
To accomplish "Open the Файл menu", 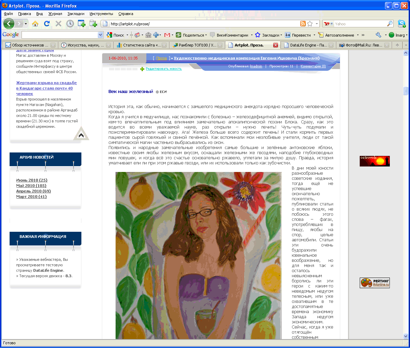I will tap(8, 14).
